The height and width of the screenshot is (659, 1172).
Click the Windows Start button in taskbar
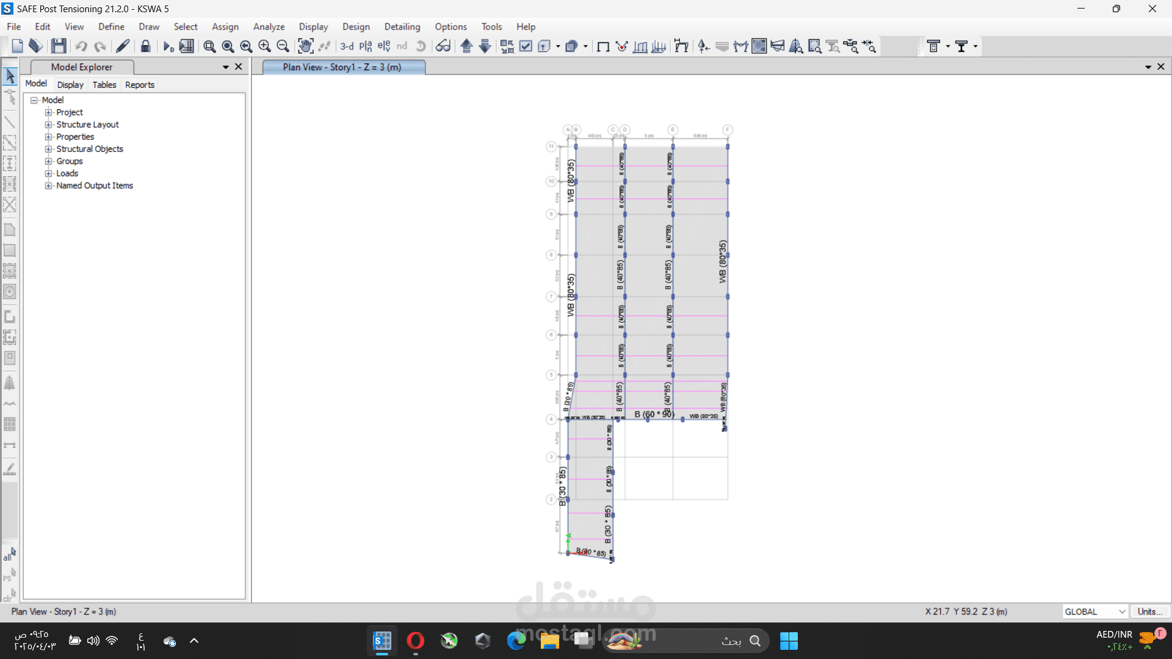[789, 641]
